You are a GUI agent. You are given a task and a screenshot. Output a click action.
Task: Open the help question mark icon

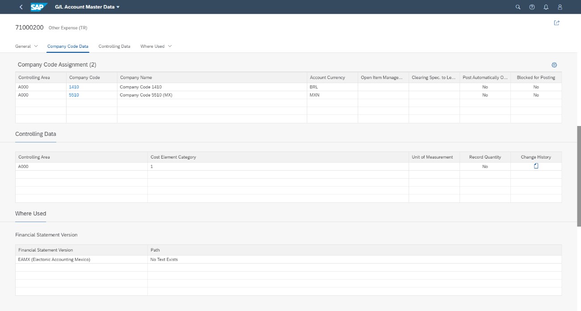point(532,7)
